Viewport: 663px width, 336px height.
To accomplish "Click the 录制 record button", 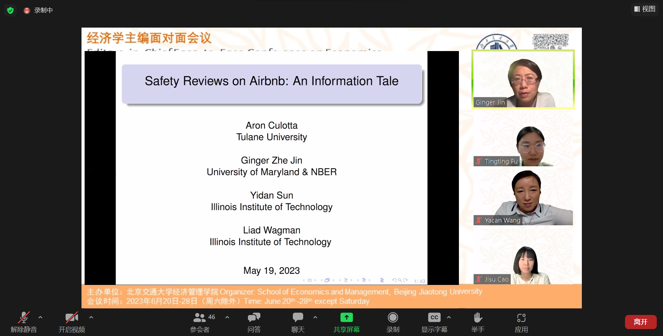I will pos(393,322).
